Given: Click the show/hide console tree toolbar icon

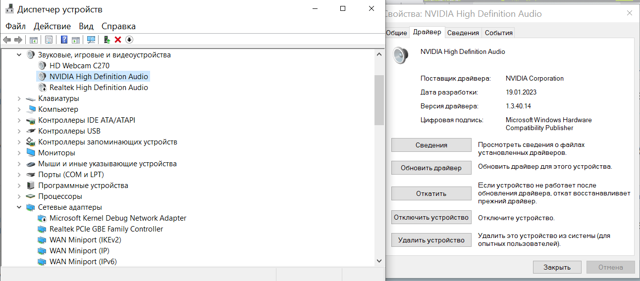Looking at the screenshot, I should click(34, 40).
